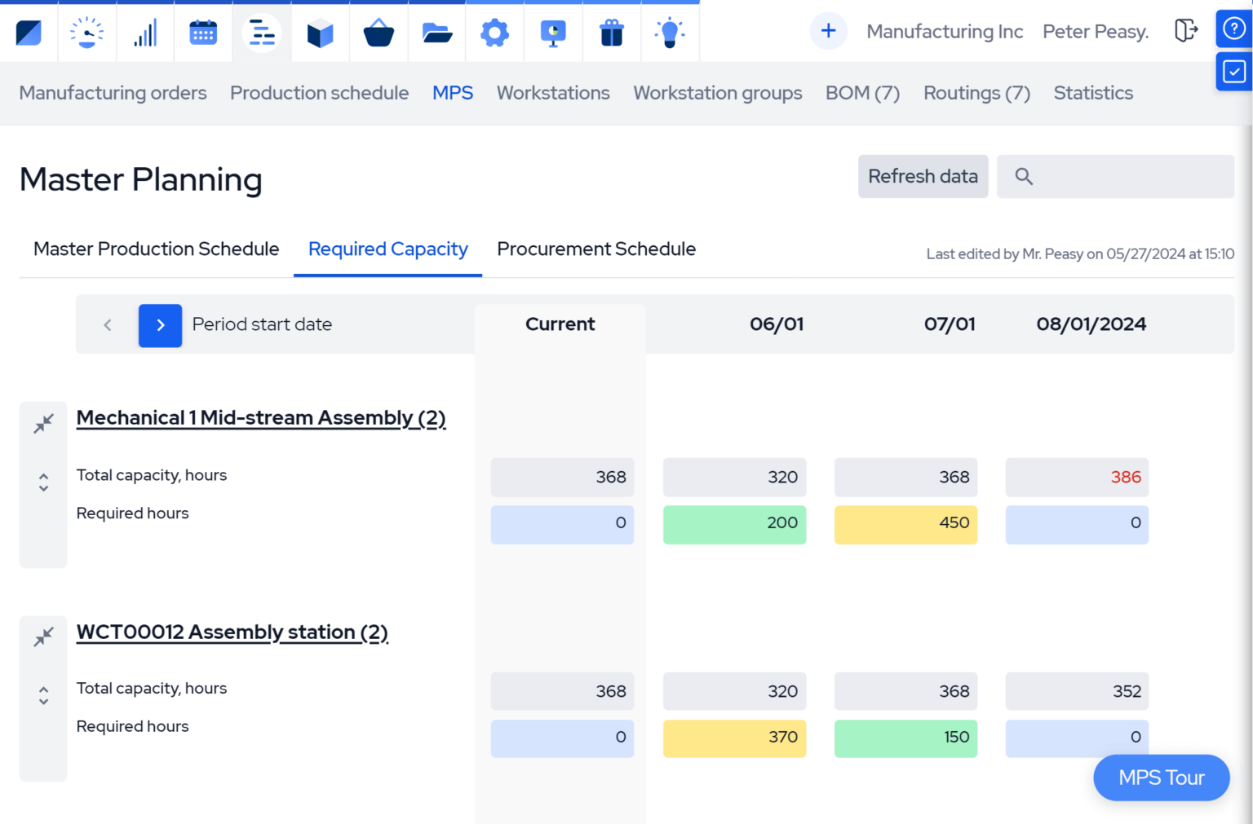Screen dimensions: 1253x824
Task: Click the Stock cube icon
Action: pyautogui.click(x=320, y=32)
